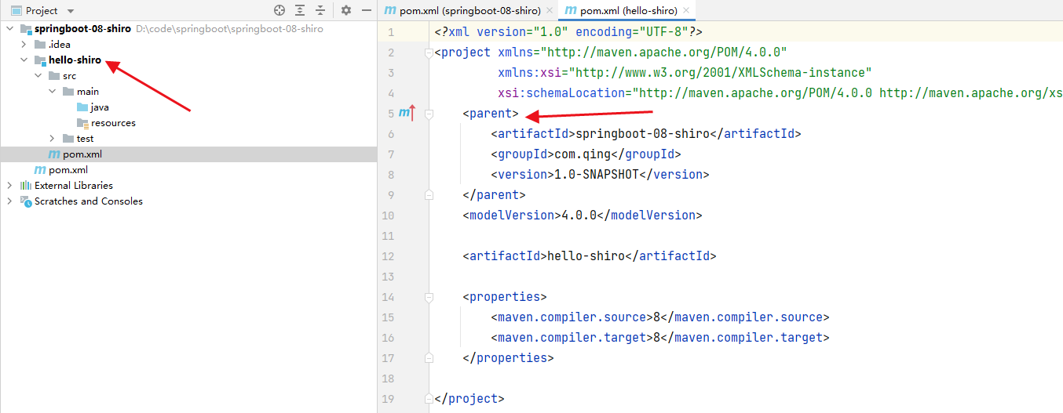
Task: Click the resources folder icon
Action: click(x=82, y=123)
